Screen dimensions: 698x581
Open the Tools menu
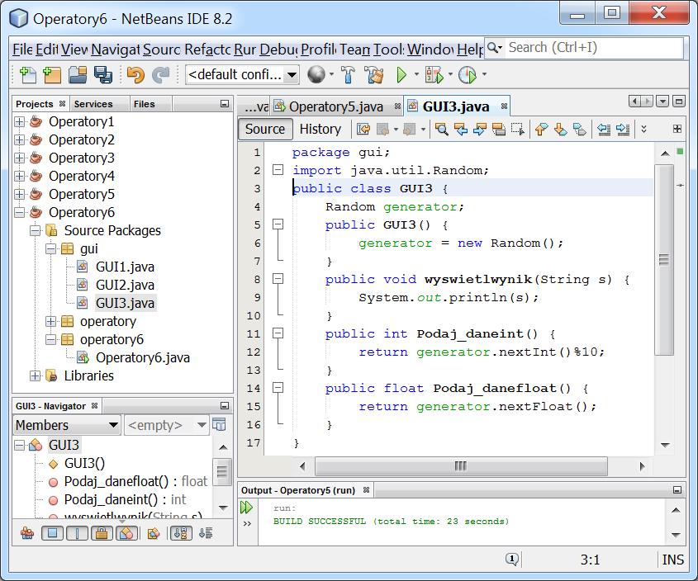[388, 49]
